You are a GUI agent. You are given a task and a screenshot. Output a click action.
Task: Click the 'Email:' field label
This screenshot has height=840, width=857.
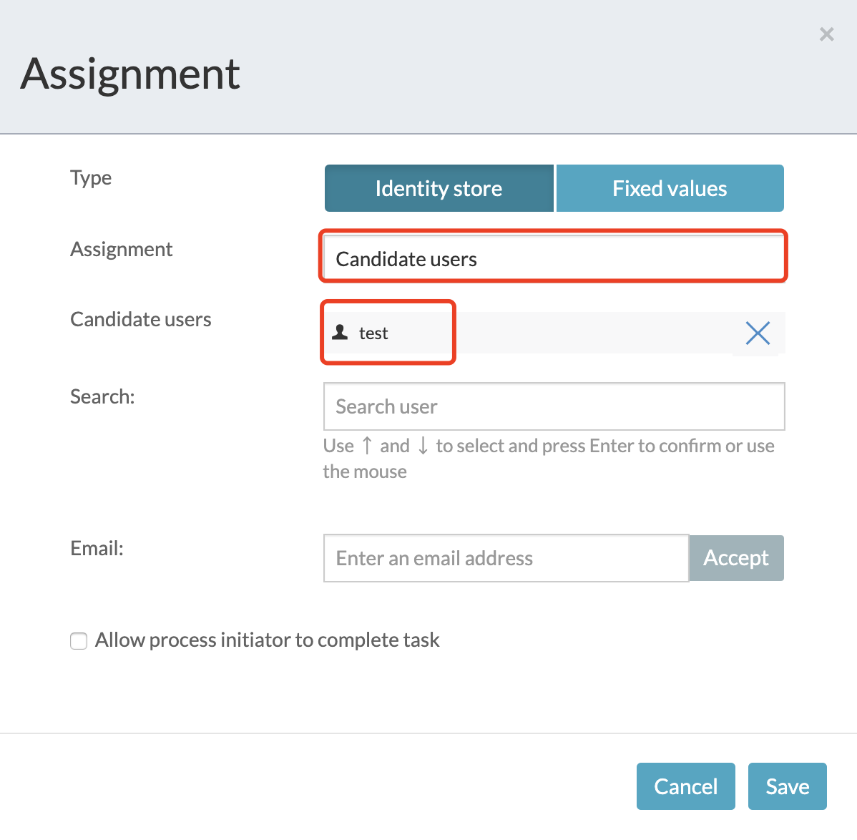(x=97, y=548)
